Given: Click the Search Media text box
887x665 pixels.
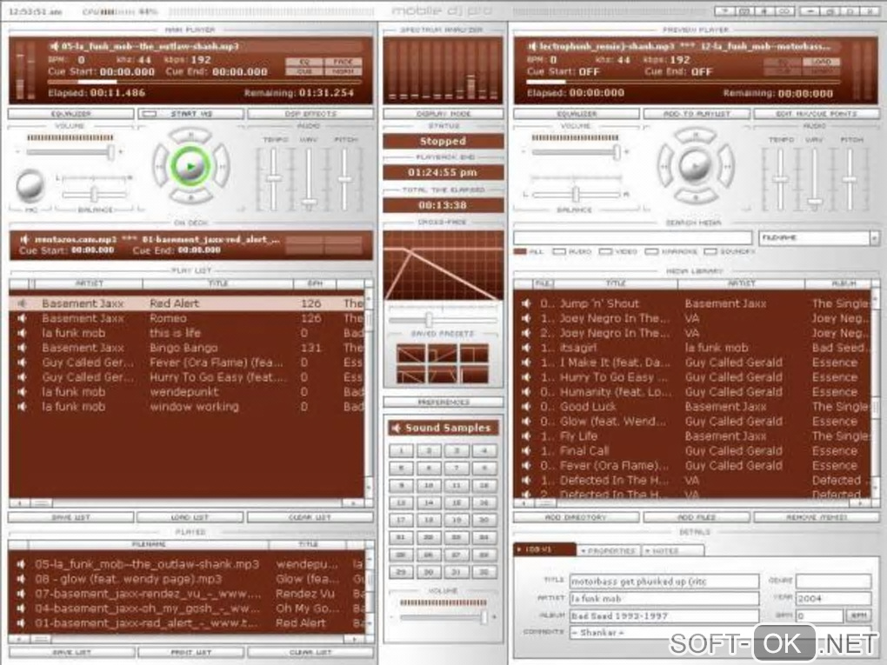Looking at the screenshot, I should point(632,238).
